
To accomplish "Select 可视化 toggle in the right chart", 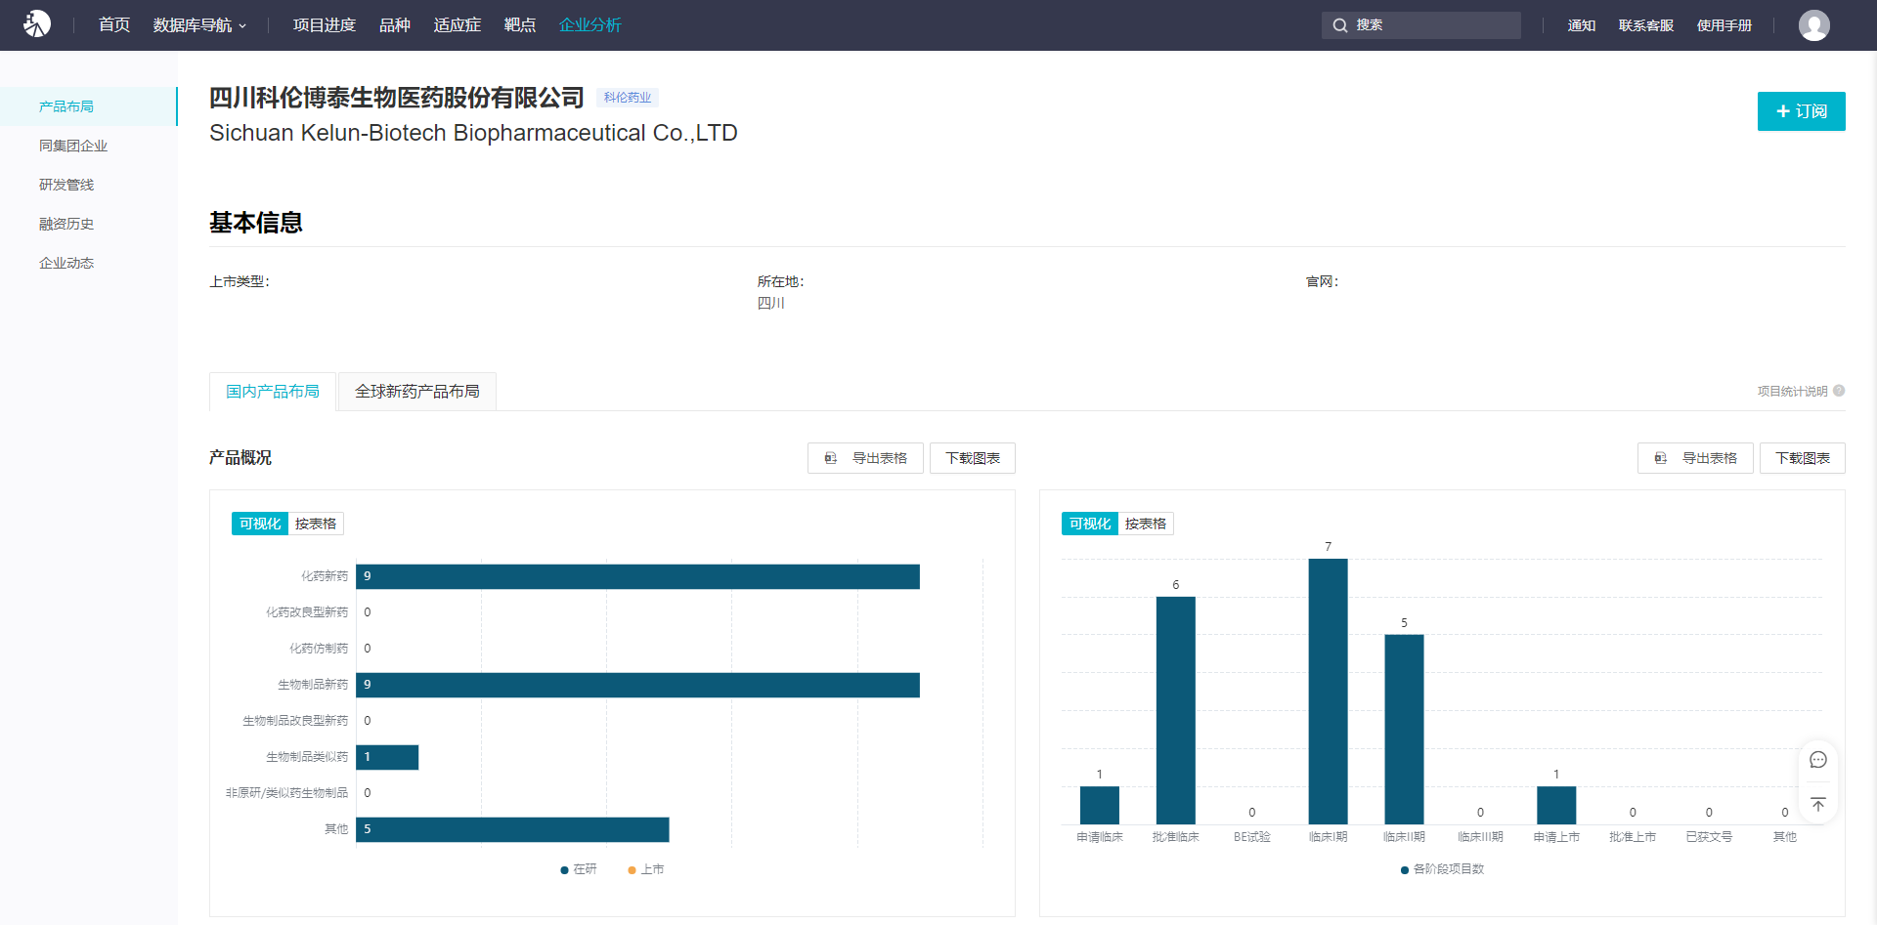I will 1090,524.
